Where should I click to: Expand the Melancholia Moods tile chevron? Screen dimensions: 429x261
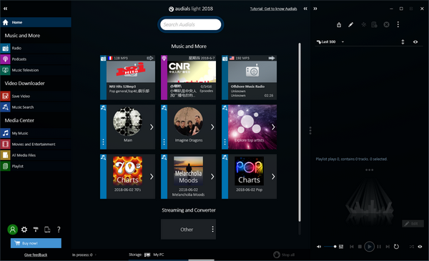pos(212,177)
